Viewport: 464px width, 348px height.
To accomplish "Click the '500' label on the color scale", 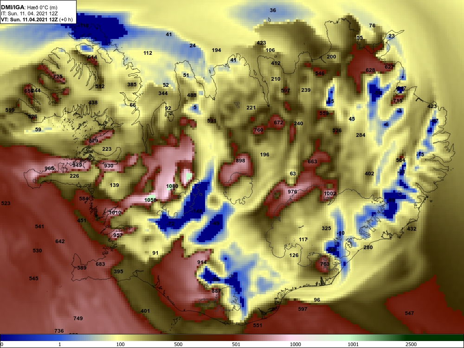I will click(178, 344).
